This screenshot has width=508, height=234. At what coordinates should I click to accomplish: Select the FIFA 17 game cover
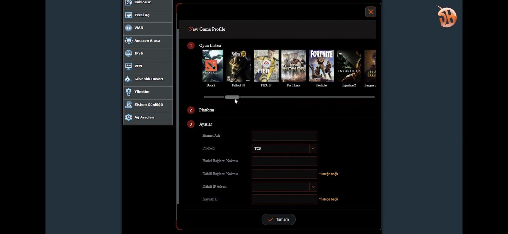point(266,66)
